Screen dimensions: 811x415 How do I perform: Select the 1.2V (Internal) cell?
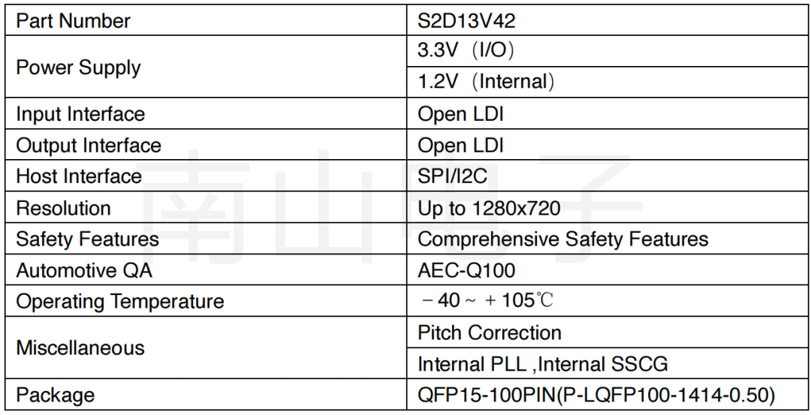(486, 82)
